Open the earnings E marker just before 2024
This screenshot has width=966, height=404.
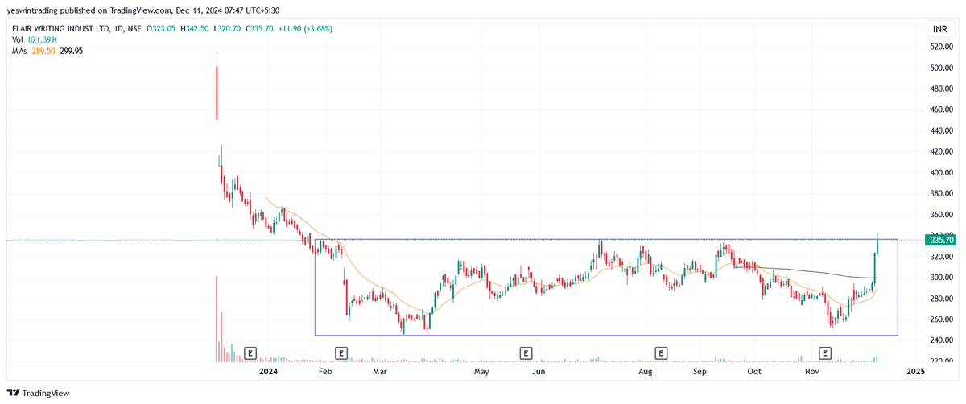[250, 352]
